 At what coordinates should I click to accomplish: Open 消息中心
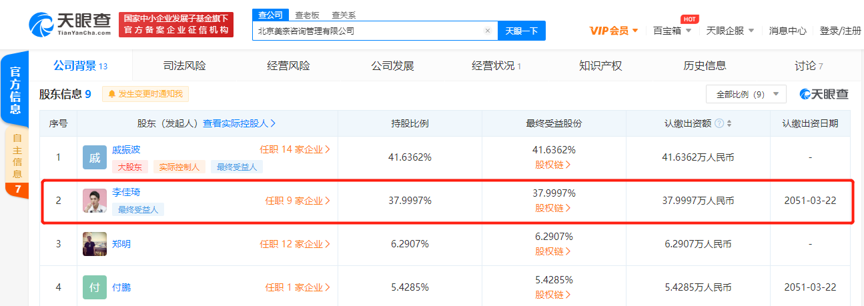coord(788,31)
